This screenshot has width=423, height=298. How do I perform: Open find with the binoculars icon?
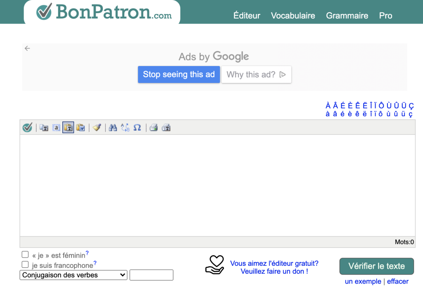coord(113,128)
